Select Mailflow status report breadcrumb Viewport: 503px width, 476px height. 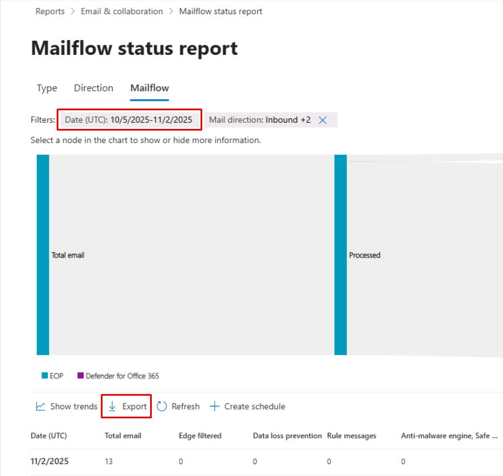[x=220, y=11]
